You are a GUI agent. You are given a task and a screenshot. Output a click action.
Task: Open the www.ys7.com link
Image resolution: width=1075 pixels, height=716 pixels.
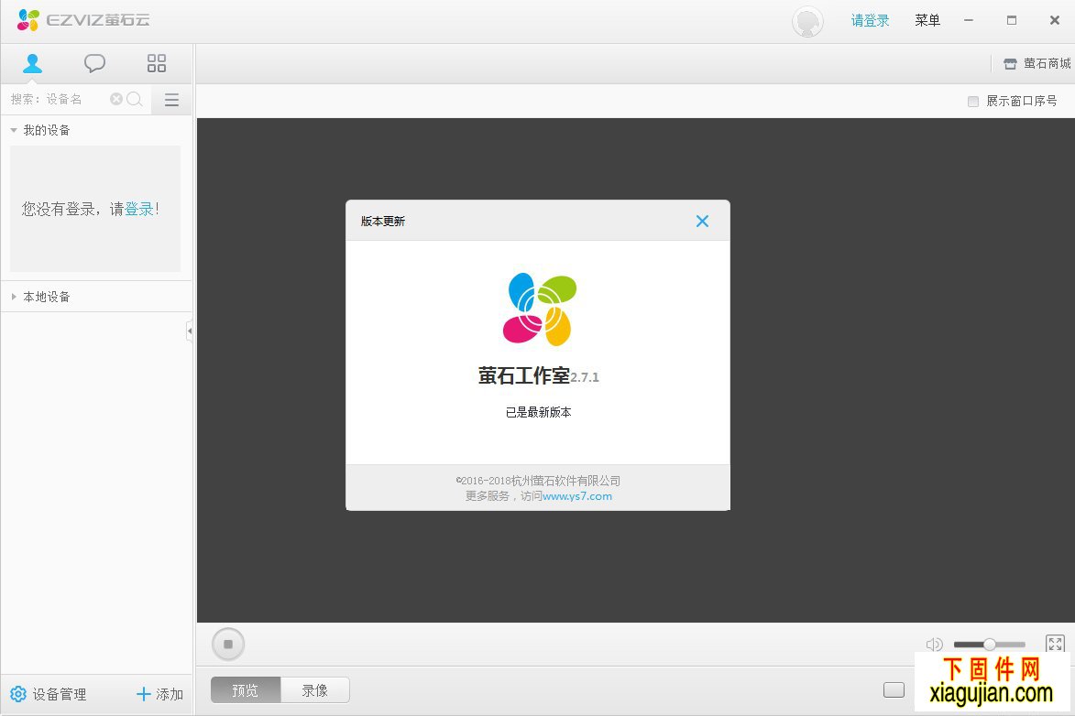[577, 496]
